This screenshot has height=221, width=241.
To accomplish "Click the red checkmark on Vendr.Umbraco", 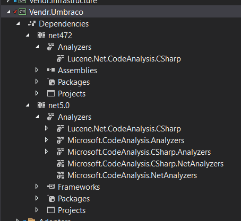I will [15, 12].
